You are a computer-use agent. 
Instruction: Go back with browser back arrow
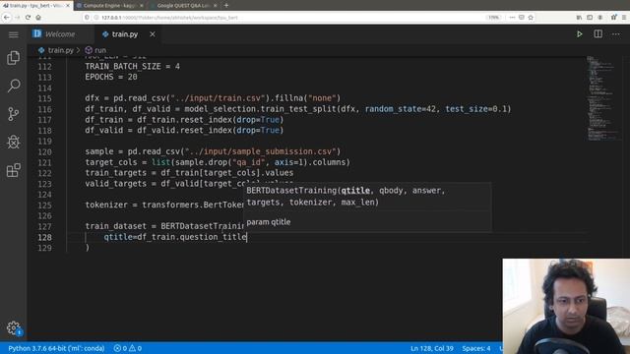[x=7, y=18]
